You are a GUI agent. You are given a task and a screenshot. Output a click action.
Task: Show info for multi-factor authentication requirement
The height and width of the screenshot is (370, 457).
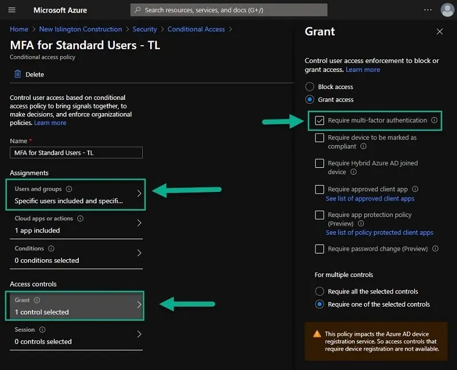pos(434,120)
